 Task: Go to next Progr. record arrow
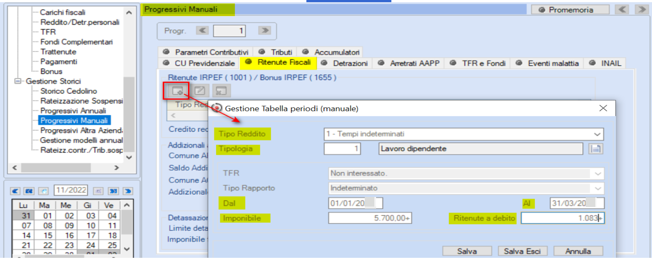click(264, 30)
